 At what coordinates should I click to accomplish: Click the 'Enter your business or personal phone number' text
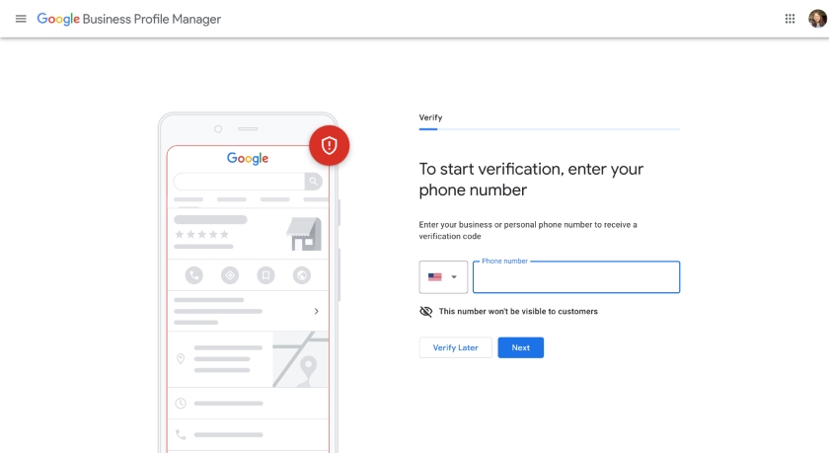tap(528, 231)
